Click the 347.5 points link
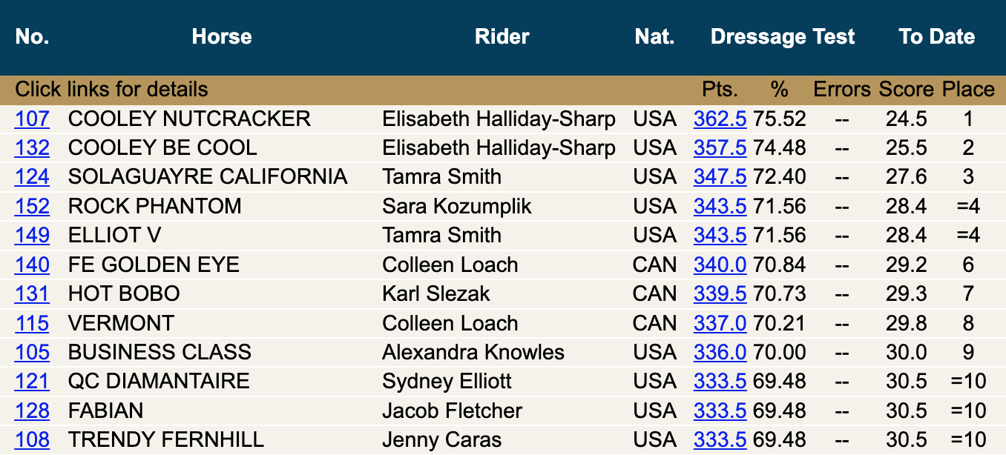 (x=720, y=176)
